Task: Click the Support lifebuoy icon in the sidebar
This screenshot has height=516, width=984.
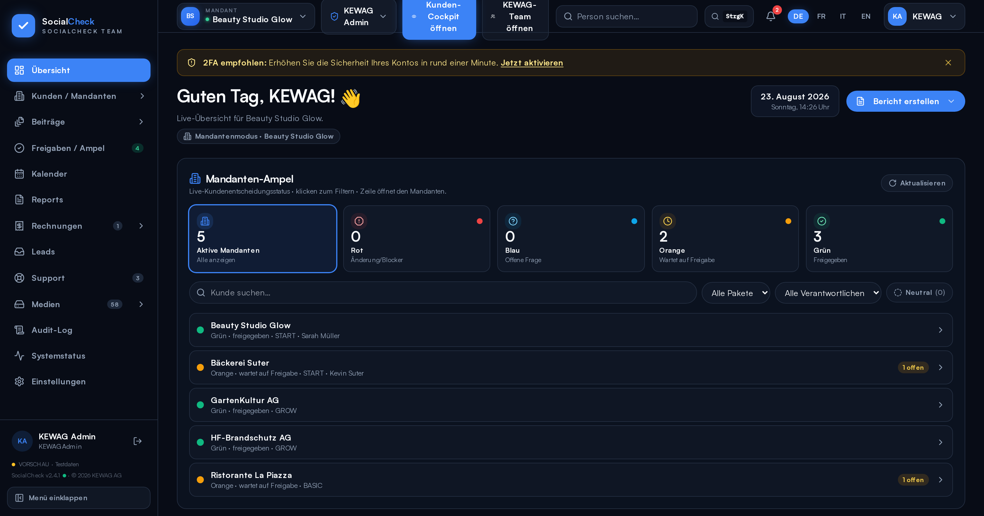Action: pyautogui.click(x=19, y=278)
